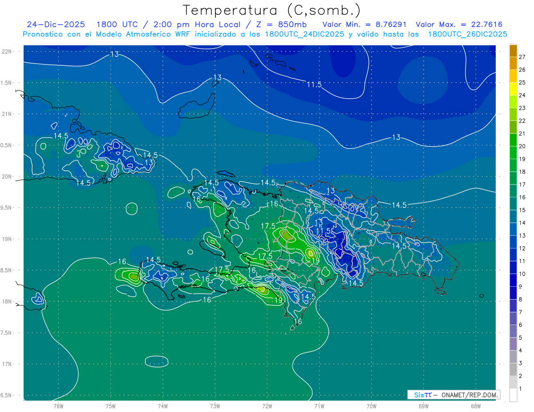Click the model forecast subtitle line starting with Pronostico
Screen dimensions: 534x412
click(265, 34)
